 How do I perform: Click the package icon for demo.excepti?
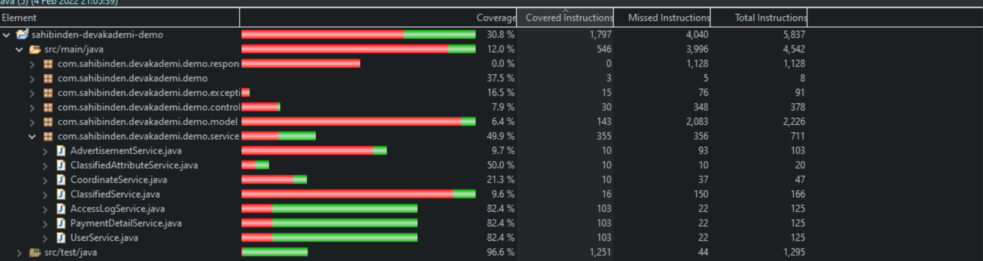click(x=48, y=93)
